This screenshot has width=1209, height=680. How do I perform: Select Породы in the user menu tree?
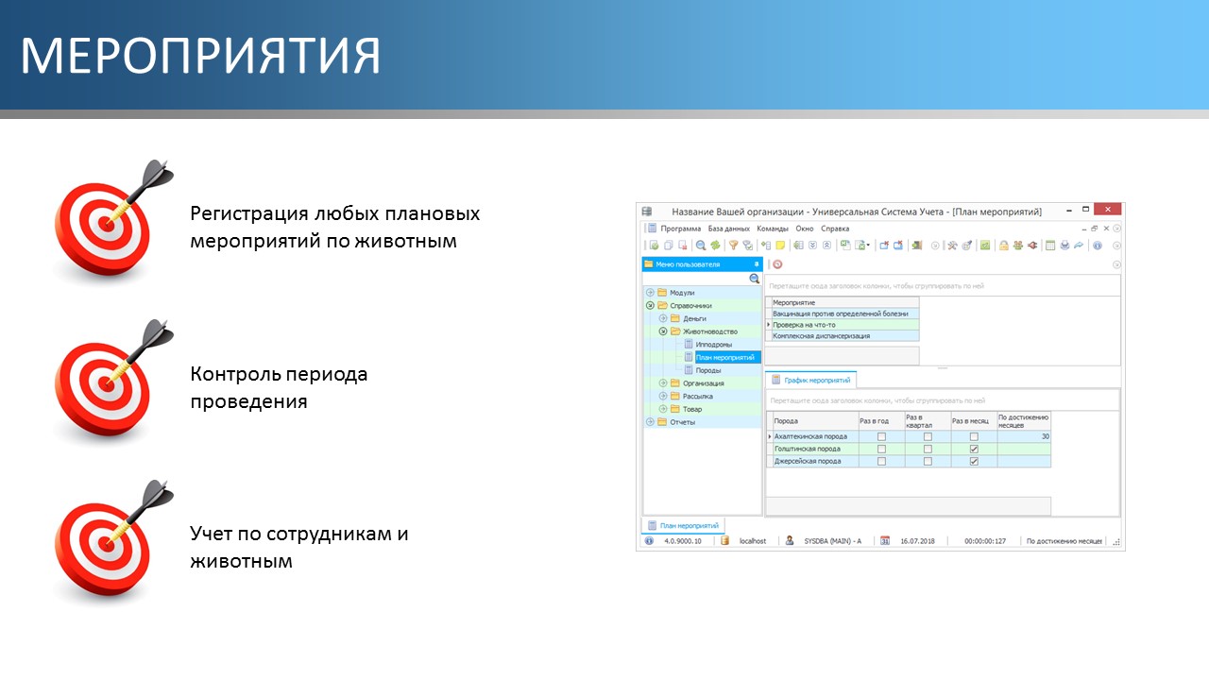pos(707,370)
